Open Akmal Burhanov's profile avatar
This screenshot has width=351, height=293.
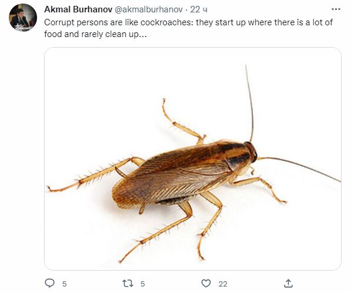(23, 18)
